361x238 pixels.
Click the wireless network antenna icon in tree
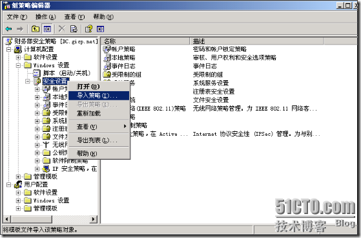pos(46,145)
